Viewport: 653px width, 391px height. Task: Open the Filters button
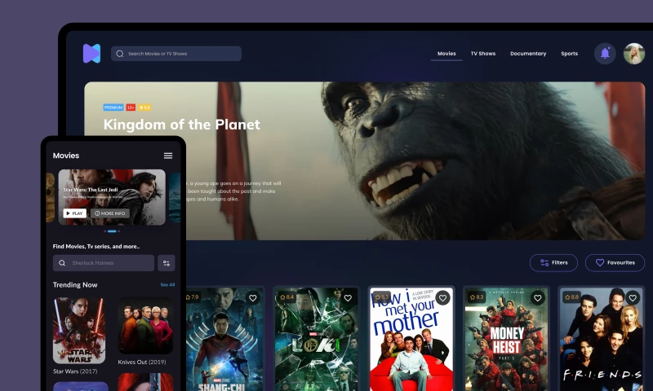point(553,262)
